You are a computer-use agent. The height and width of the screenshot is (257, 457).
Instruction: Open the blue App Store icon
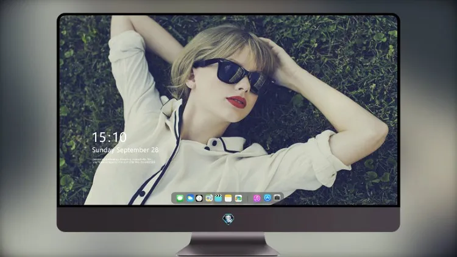click(267, 198)
